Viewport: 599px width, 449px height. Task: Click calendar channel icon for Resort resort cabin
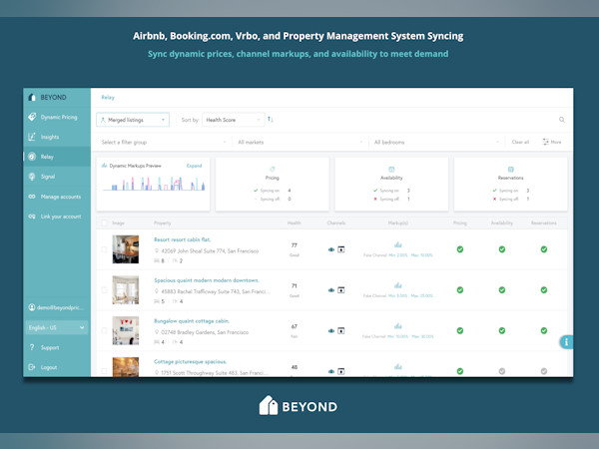pos(341,249)
